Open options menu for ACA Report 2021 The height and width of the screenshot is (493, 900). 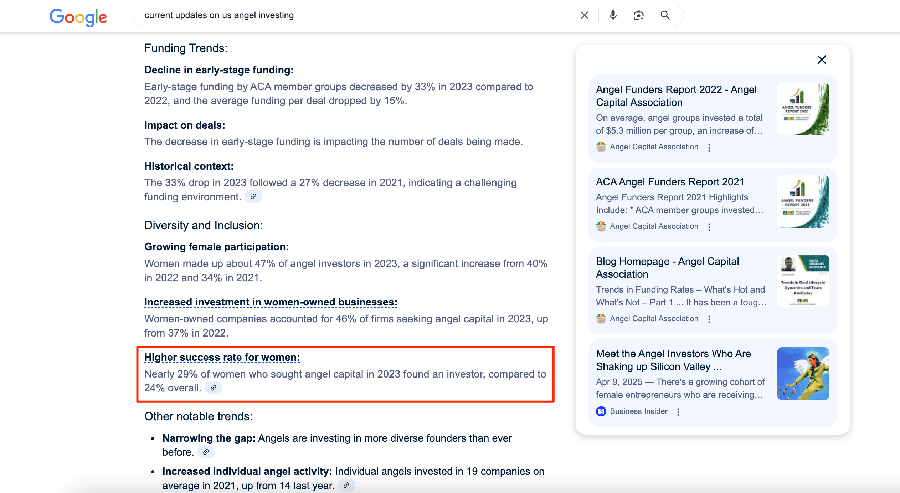point(709,227)
